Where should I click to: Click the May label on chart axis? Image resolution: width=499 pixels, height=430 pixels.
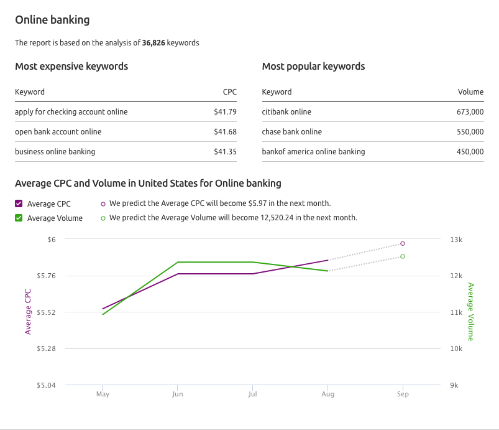coord(103,394)
